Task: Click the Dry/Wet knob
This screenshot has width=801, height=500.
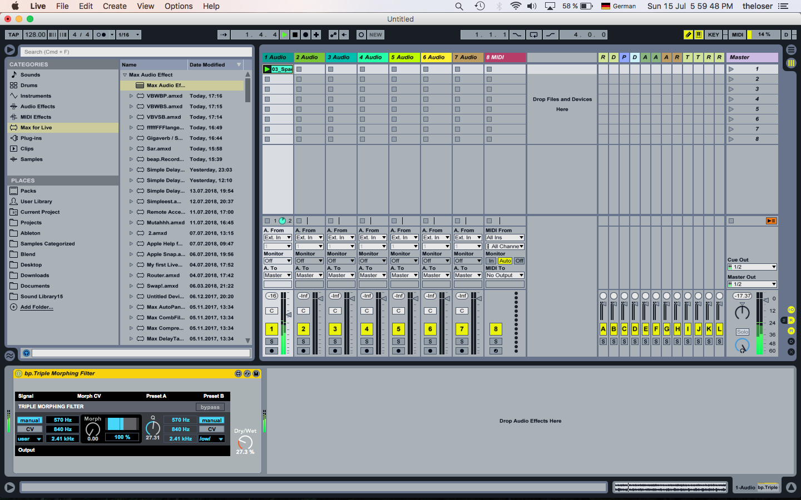Action: tap(245, 442)
